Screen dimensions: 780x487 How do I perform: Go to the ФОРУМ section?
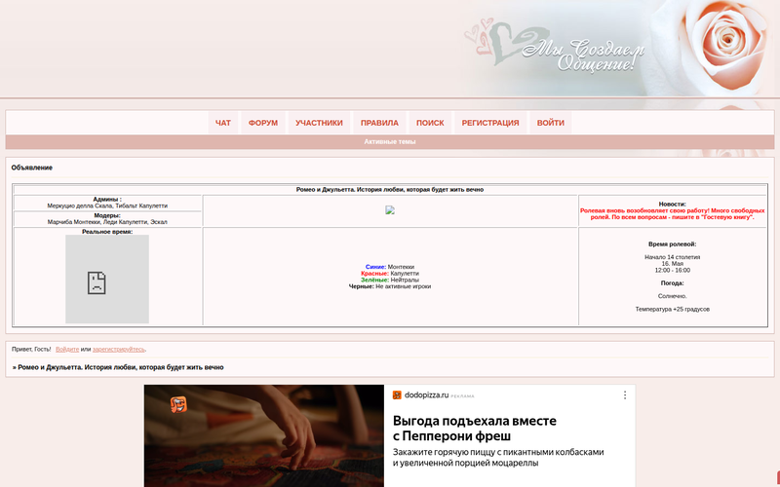[263, 123]
